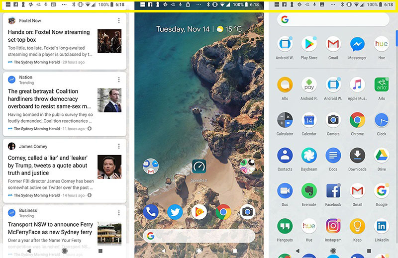398x258 pixels.
Task: Open the Arlo app
Action: (381, 85)
